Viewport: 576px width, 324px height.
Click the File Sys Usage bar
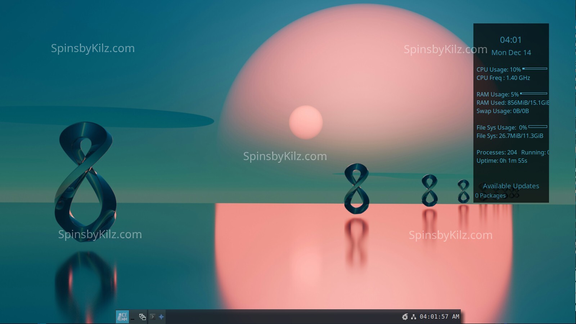[x=537, y=127]
